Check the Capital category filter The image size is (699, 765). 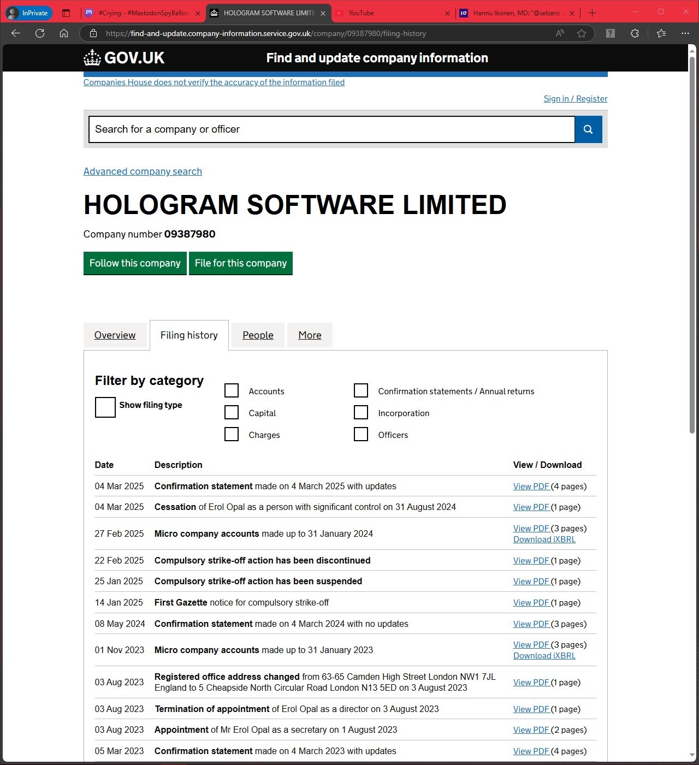[232, 412]
